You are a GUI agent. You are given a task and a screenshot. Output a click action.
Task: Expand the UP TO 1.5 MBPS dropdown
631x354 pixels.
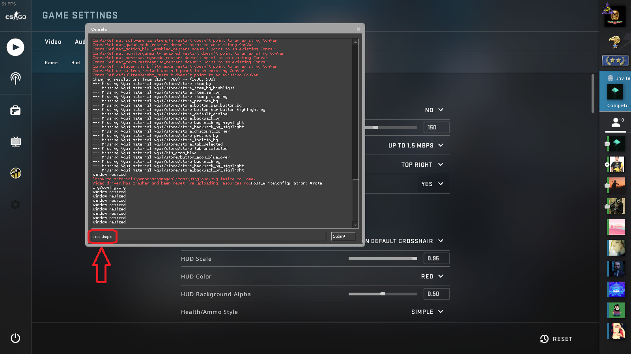pos(416,146)
